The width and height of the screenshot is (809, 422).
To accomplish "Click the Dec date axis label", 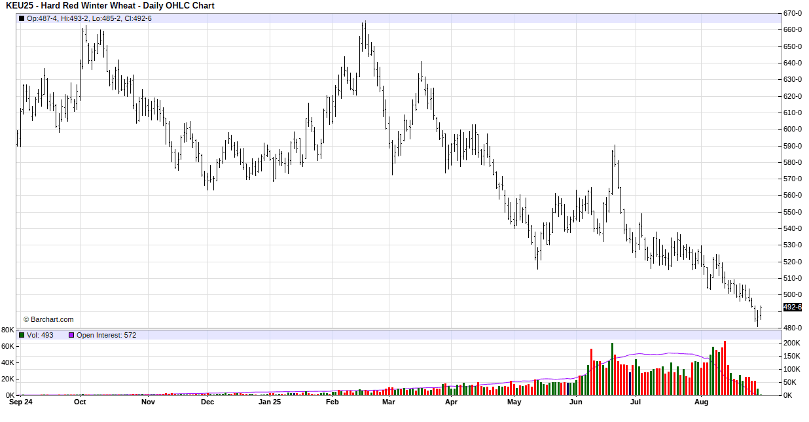I will pyautogui.click(x=207, y=402).
